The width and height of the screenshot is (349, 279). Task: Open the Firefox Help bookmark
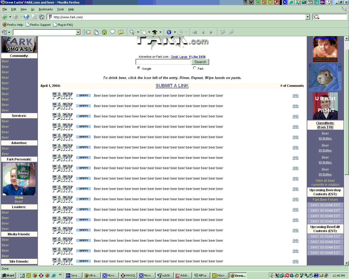click(x=13, y=25)
